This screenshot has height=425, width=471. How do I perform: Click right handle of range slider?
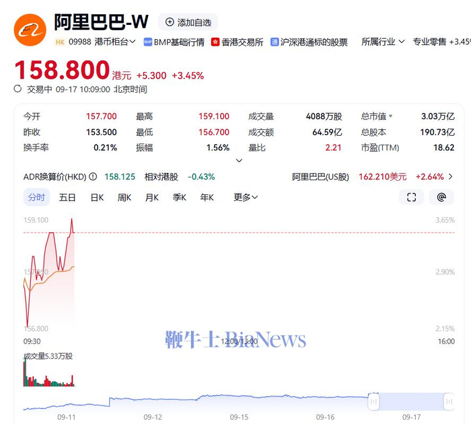(x=449, y=401)
